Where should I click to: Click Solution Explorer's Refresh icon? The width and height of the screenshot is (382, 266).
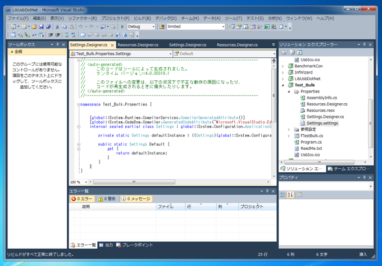pyautogui.click(x=299, y=52)
